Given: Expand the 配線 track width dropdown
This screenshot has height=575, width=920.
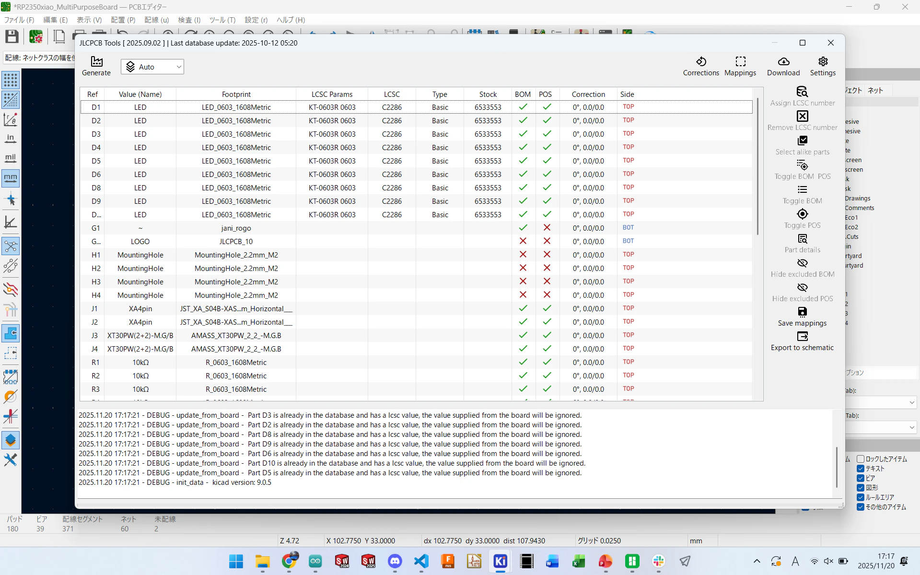Looking at the screenshot, I should [39, 58].
